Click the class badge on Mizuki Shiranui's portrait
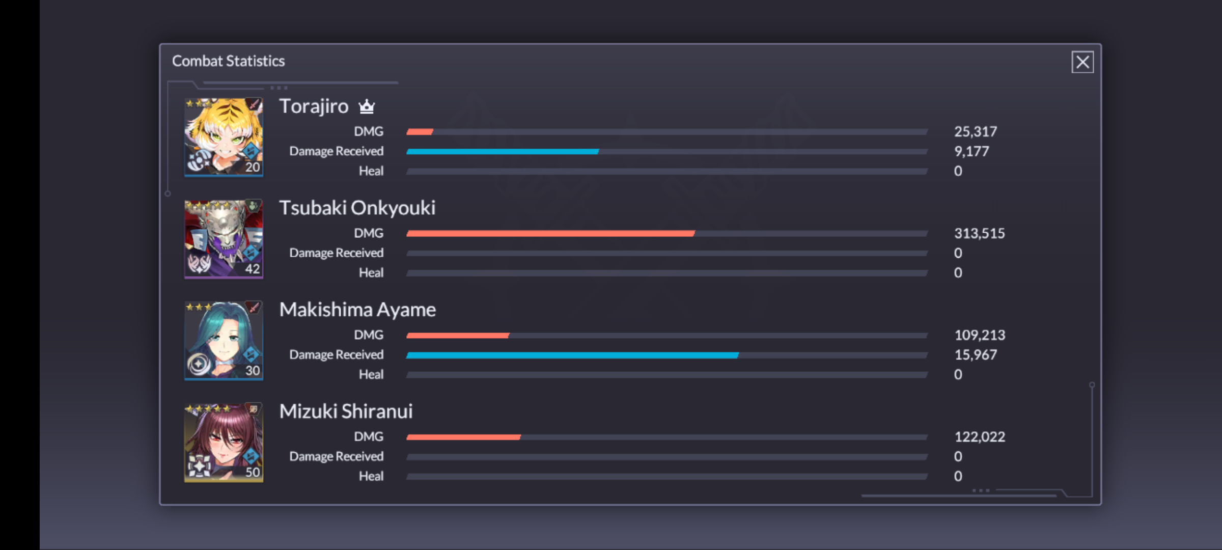Image resolution: width=1222 pixels, height=550 pixels. tap(253, 409)
